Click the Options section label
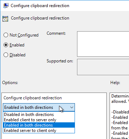The height and width of the screenshot is (139, 129). point(10,83)
